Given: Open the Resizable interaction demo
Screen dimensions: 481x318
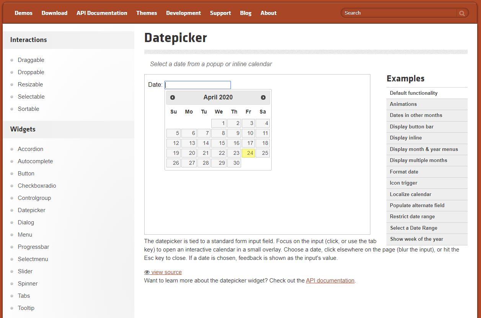Looking at the screenshot, I should [30, 84].
